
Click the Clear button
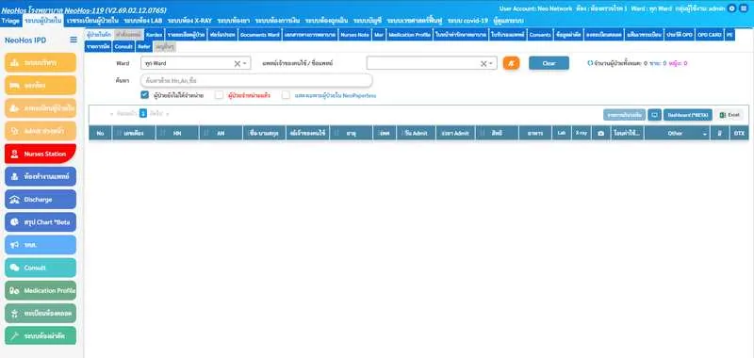(x=549, y=63)
